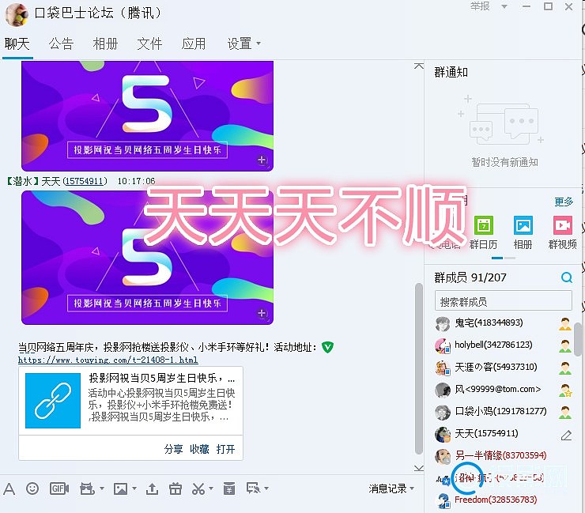Select member 风<99999@tom.com>
The height and width of the screenshot is (513, 585).
coord(504,390)
